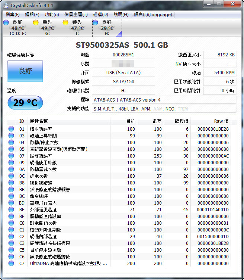Click the 標準 field ATA8-ACS version 4
The width and height of the screenshot is (244, 280).
(x=164, y=100)
